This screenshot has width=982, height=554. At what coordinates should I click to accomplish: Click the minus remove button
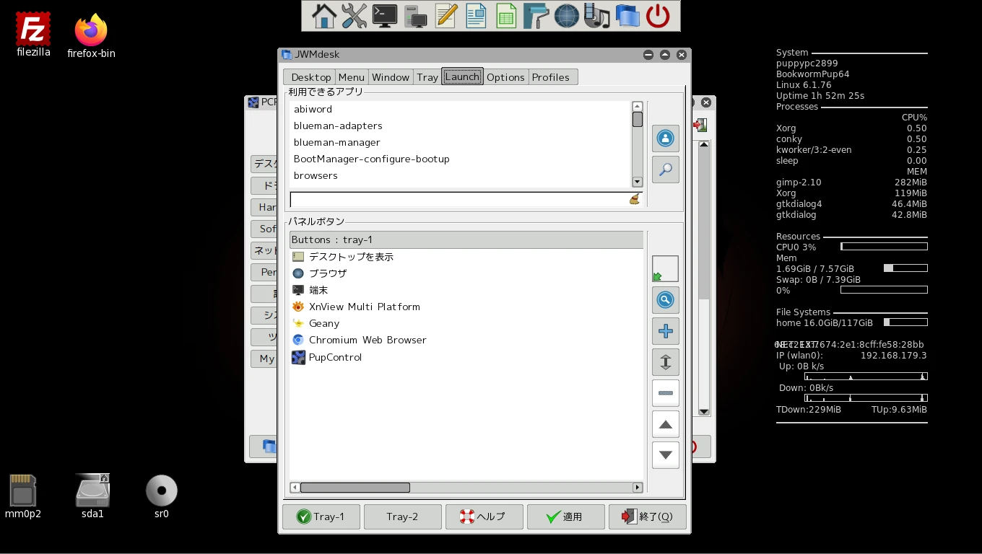pyautogui.click(x=665, y=393)
